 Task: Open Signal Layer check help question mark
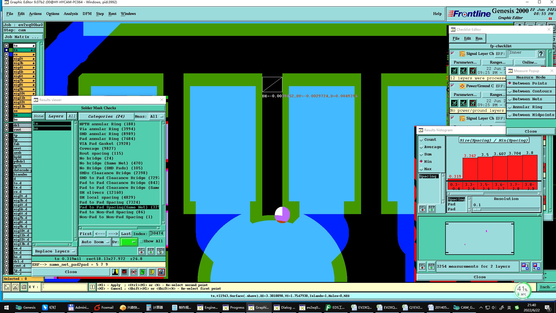[x=541, y=54]
